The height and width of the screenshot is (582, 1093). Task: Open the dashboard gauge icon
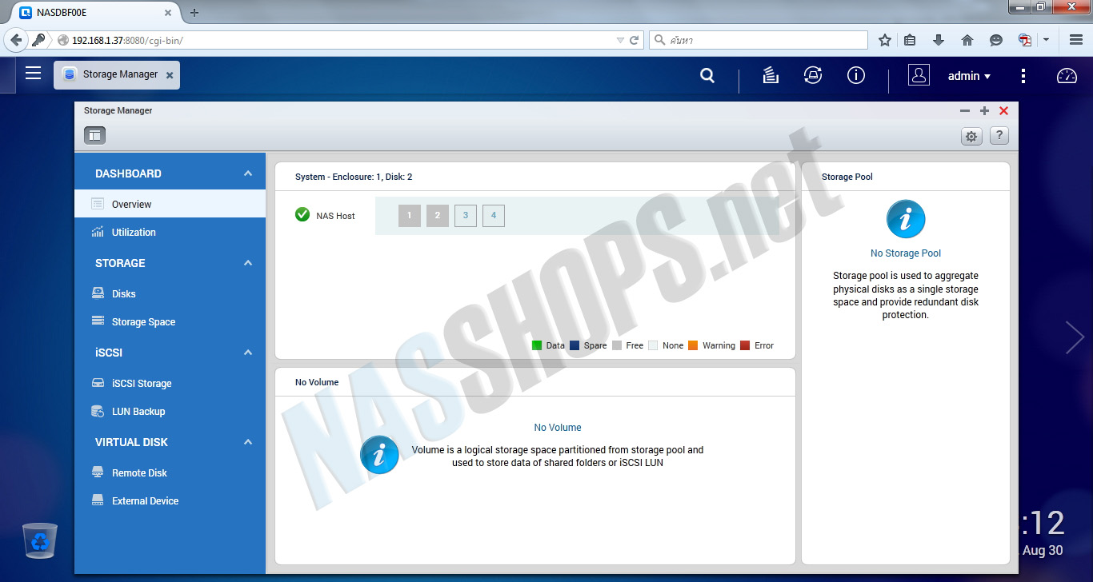point(1067,76)
